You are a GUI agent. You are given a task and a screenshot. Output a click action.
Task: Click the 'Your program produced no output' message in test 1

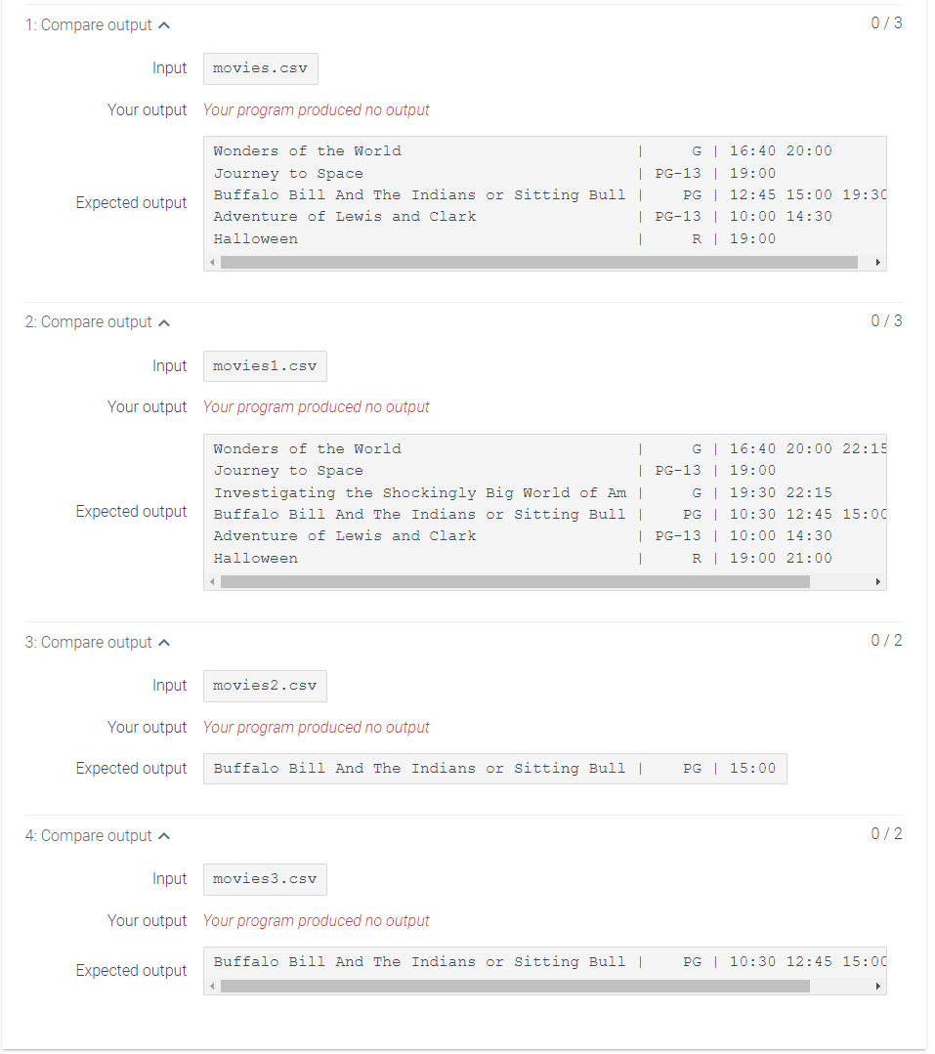click(316, 109)
